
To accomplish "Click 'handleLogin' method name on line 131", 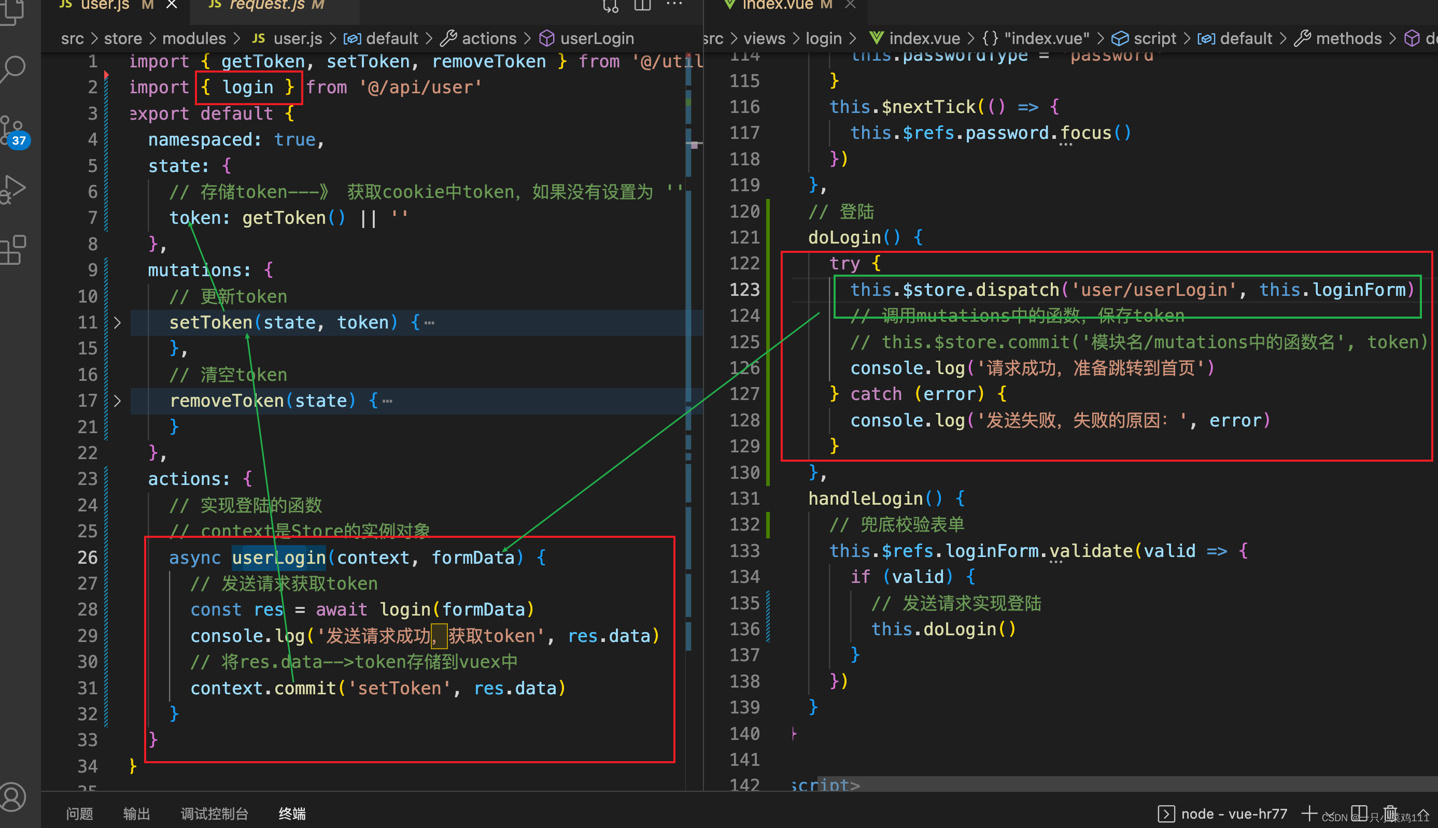I will coord(865,499).
